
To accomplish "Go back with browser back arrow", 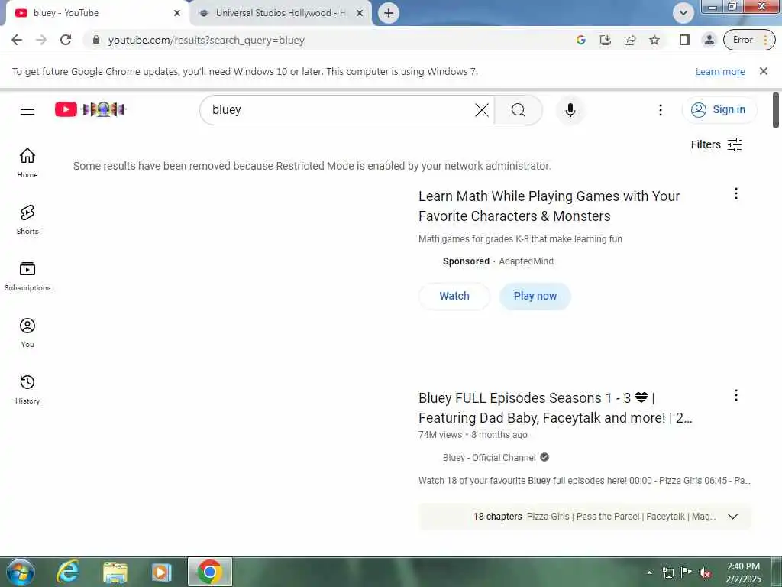I will (x=17, y=40).
